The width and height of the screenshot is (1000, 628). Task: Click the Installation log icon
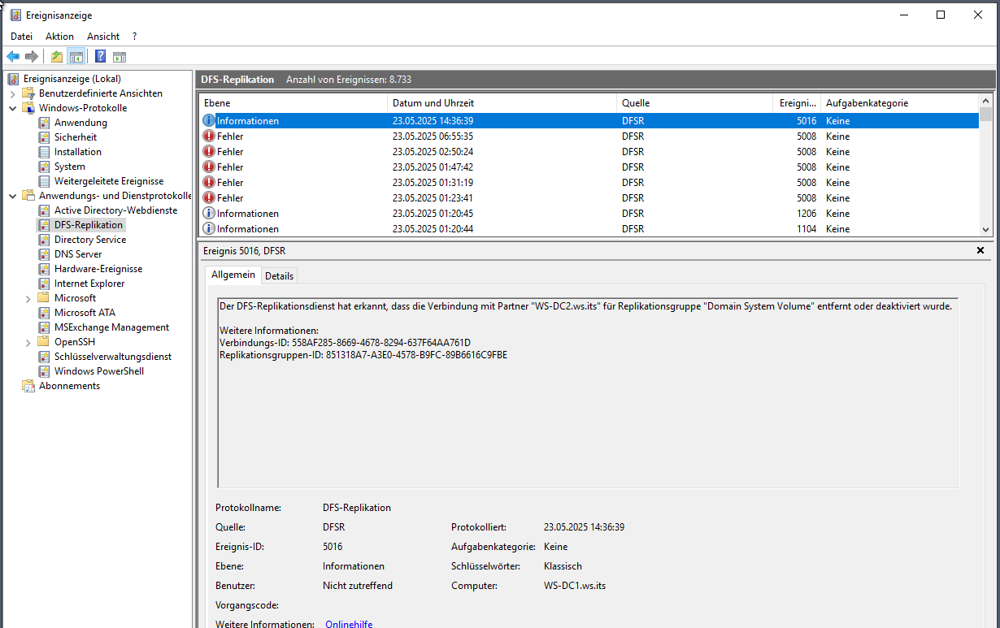click(x=45, y=152)
